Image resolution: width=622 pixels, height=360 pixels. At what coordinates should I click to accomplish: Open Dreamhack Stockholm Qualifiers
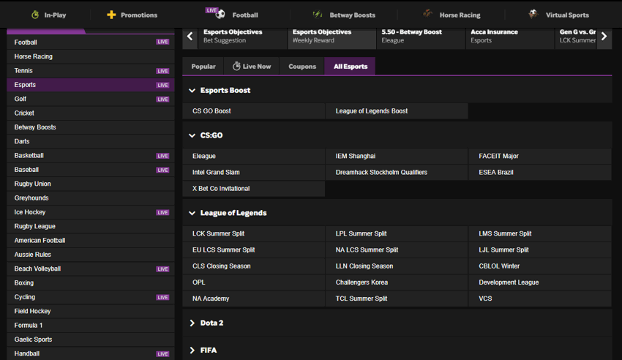(397, 173)
